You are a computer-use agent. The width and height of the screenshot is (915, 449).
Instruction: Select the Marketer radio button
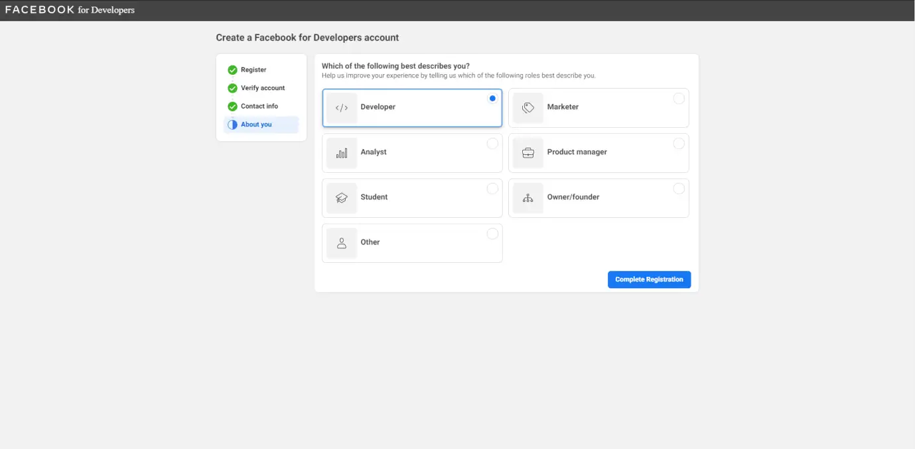679,99
